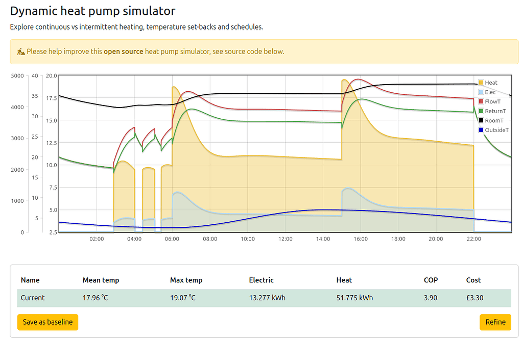Click the light blue Elec legend swatch
This screenshot has width=523, height=343.
(481, 92)
